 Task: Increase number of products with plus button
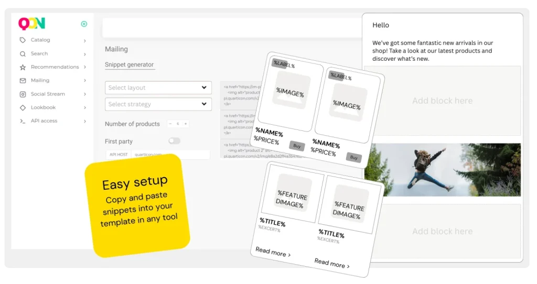click(186, 124)
